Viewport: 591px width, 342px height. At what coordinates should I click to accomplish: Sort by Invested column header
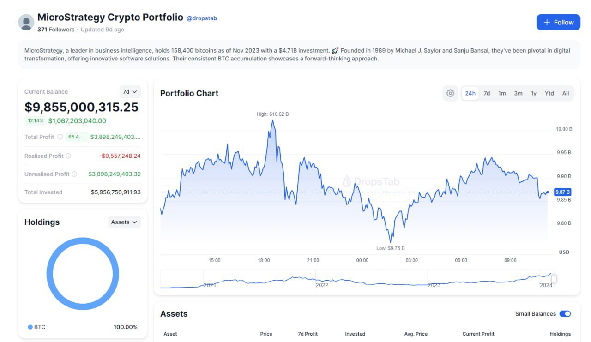pos(355,334)
